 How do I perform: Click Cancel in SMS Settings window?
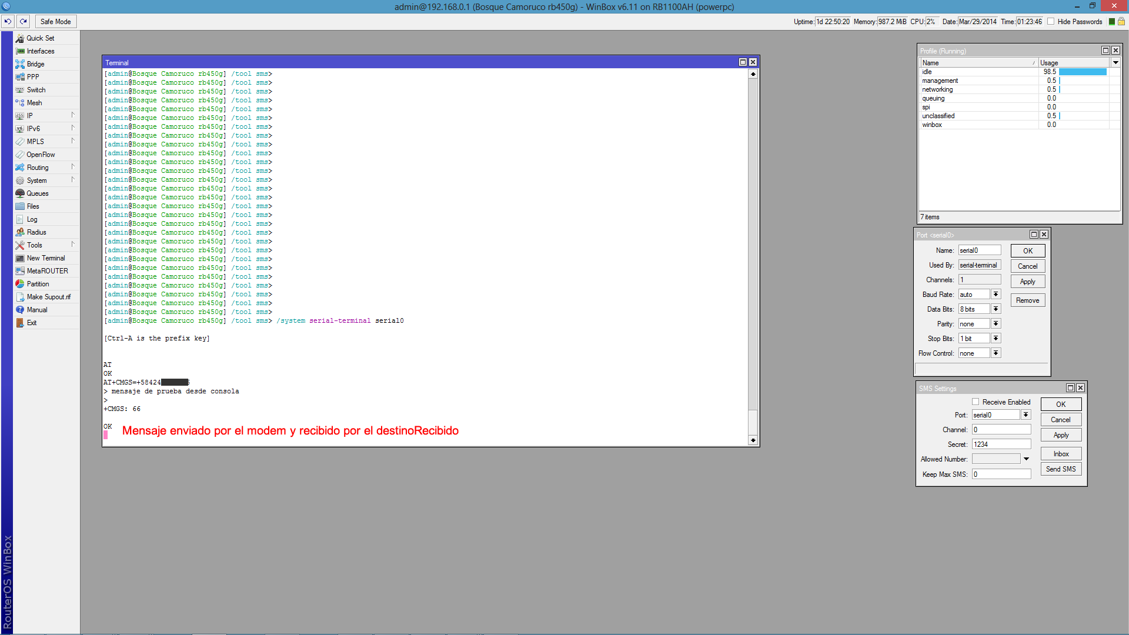click(x=1061, y=420)
